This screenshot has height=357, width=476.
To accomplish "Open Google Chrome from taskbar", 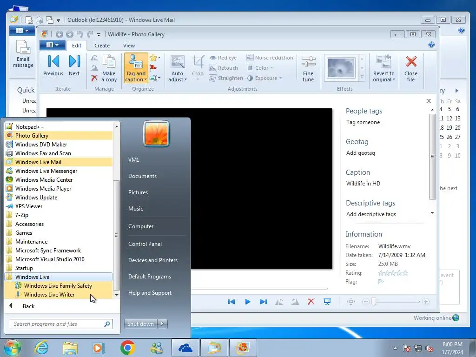I will pyautogui.click(x=127, y=348).
